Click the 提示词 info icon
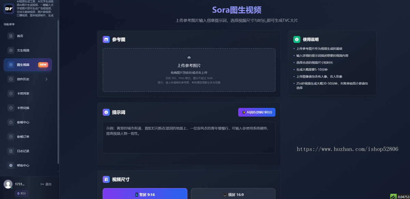 click(106, 112)
